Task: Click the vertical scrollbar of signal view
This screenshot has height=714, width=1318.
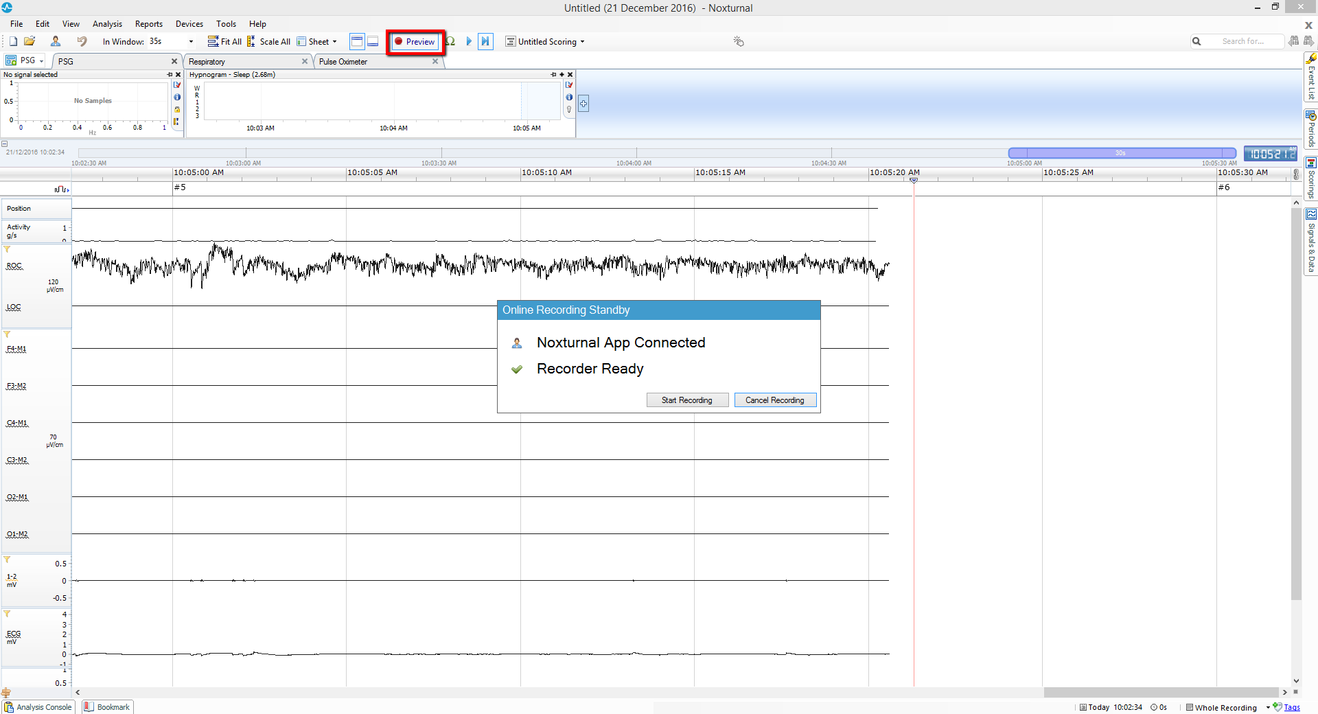Action: [x=1296, y=404]
